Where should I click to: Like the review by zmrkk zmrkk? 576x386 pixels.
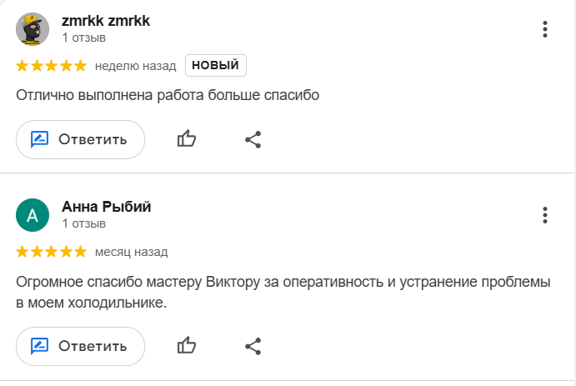point(187,139)
